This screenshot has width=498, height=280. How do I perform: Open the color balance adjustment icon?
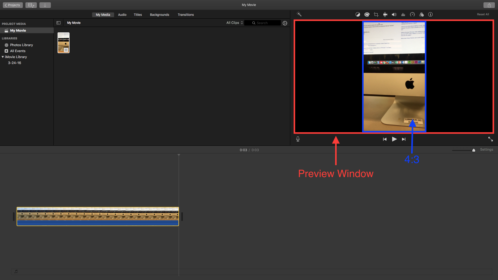tap(358, 15)
